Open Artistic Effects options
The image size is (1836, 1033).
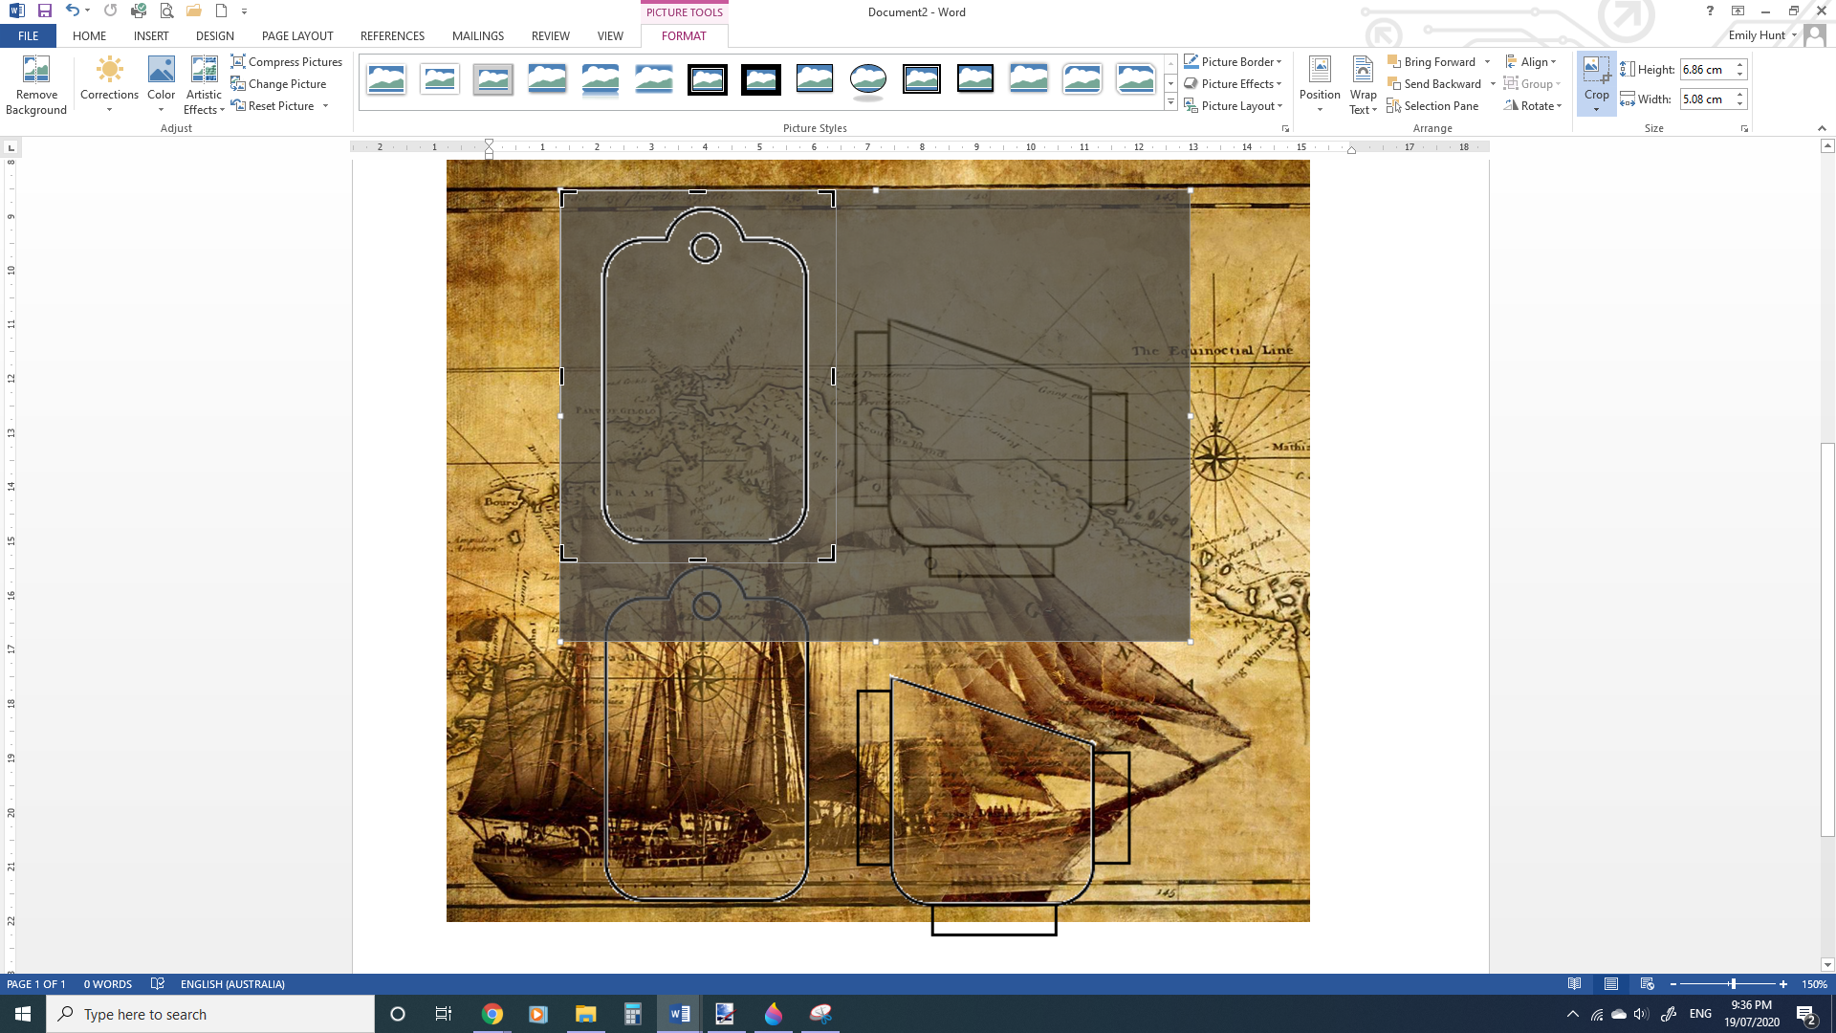click(x=204, y=84)
